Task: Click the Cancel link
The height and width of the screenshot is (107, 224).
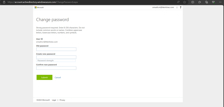Action: coord(58,78)
